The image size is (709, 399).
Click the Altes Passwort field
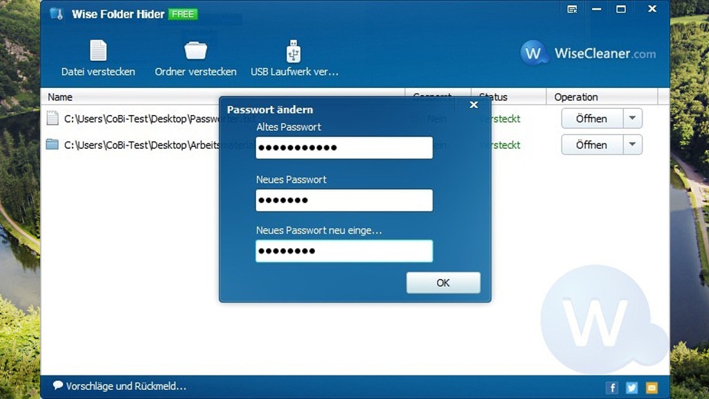(344, 148)
